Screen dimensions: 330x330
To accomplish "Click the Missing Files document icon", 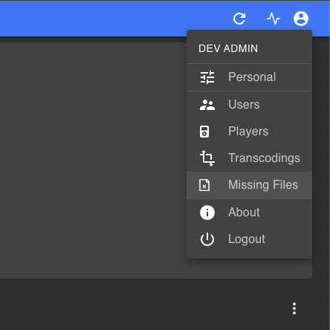I will pos(204,185).
